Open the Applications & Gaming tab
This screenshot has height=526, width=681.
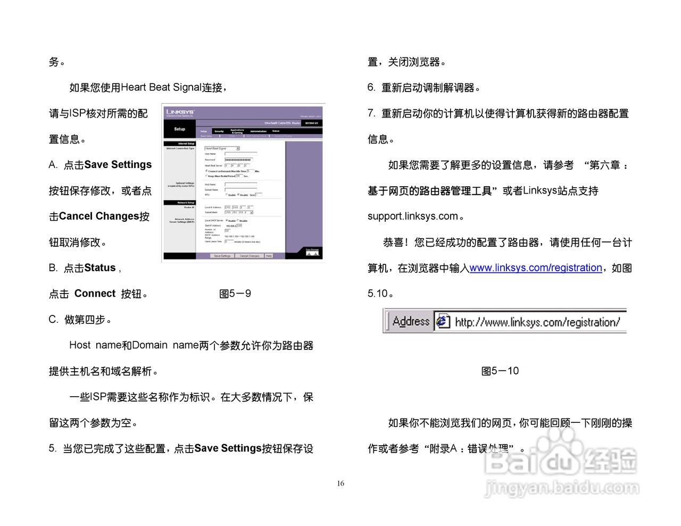click(x=236, y=131)
